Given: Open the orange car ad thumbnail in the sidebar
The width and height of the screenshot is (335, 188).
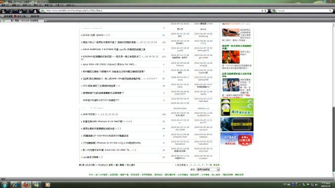Looking at the screenshot, I should [231, 32].
